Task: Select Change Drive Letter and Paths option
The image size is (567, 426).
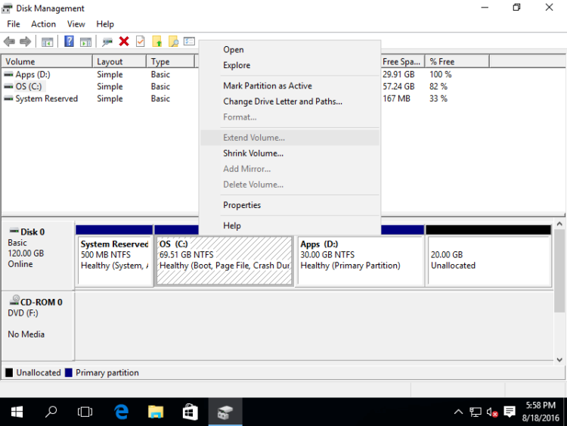Action: click(283, 101)
